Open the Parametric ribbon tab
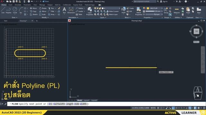206x115 pixels. pyautogui.click(x=27, y=5)
